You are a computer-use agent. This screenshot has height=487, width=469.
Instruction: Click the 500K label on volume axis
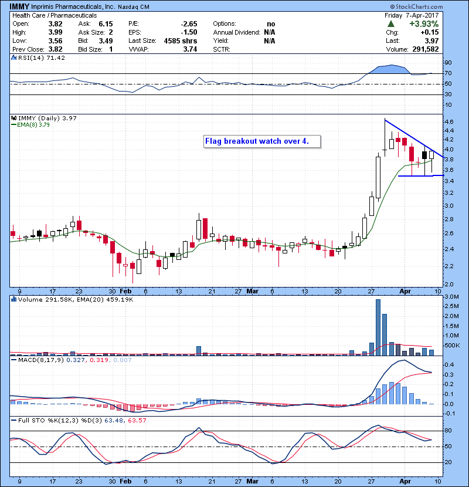[452, 346]
